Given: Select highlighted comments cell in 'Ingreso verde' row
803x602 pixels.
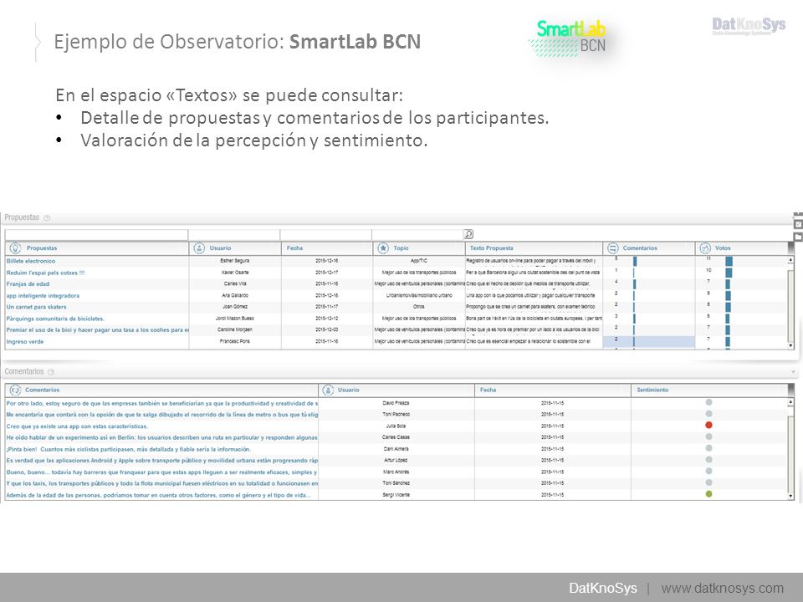Looking at the screenshot, I should coord(649,341).
